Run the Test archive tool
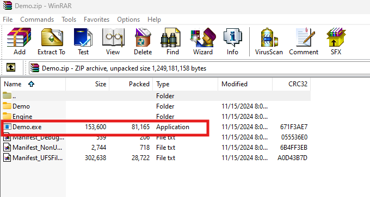 point(83,41)
